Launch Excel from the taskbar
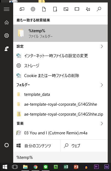This screenshot has width=111, height=171. point(66,167)
